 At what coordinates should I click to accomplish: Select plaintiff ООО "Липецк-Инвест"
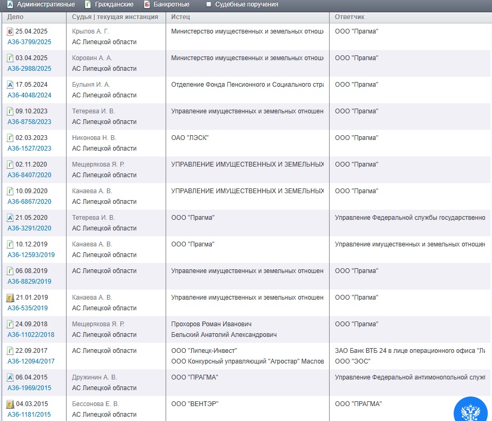[x=204, y=351]
